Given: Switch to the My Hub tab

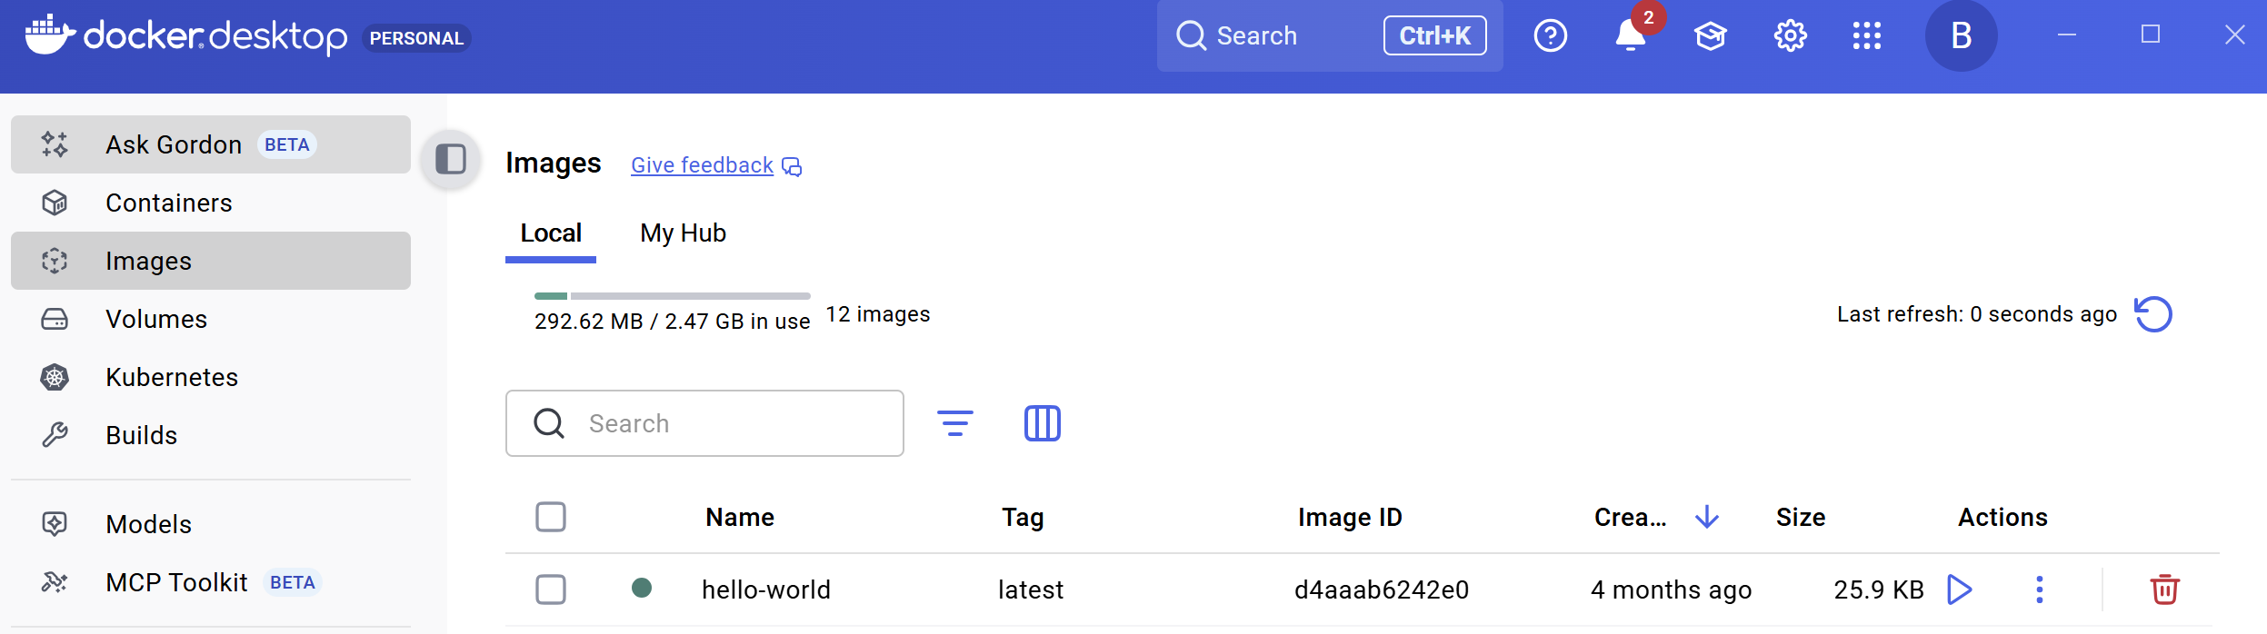Looking at the screenshot, I should coord(684,233).
